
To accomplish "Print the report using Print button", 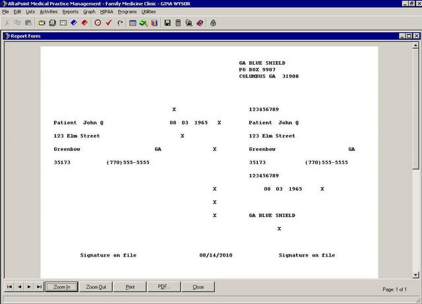I will click(x=130, y=287).
